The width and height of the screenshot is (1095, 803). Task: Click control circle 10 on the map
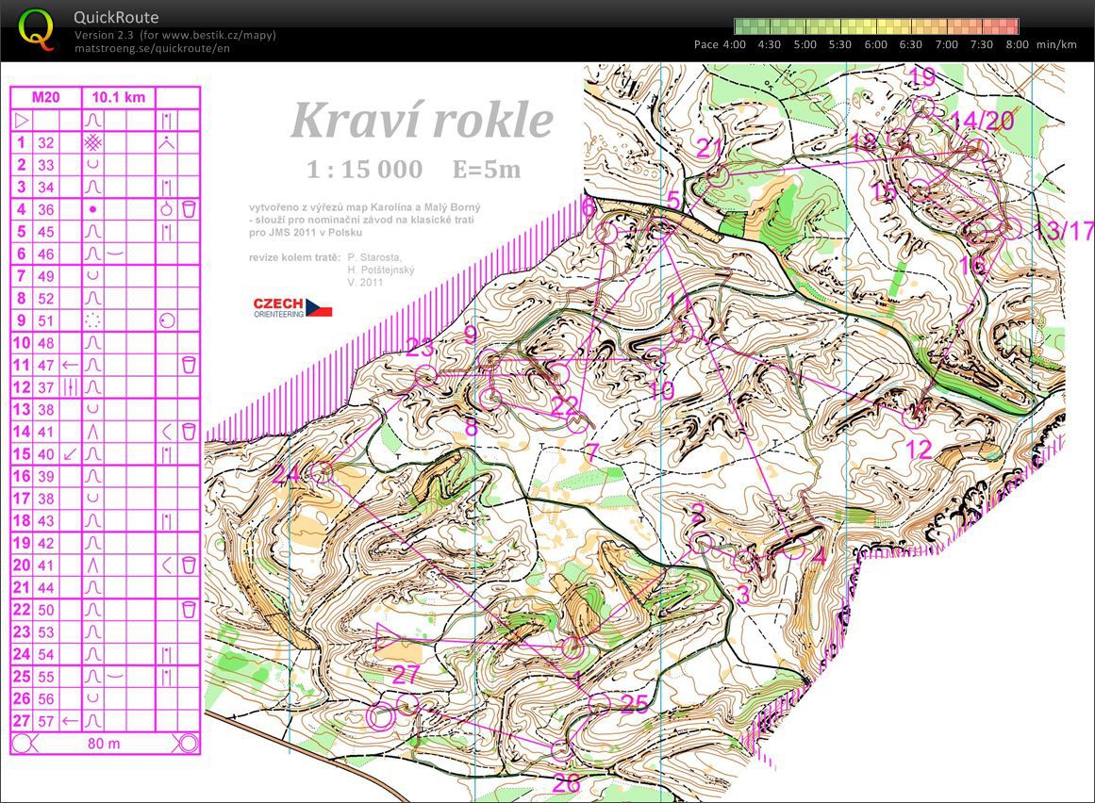click(x=655, y=359)
